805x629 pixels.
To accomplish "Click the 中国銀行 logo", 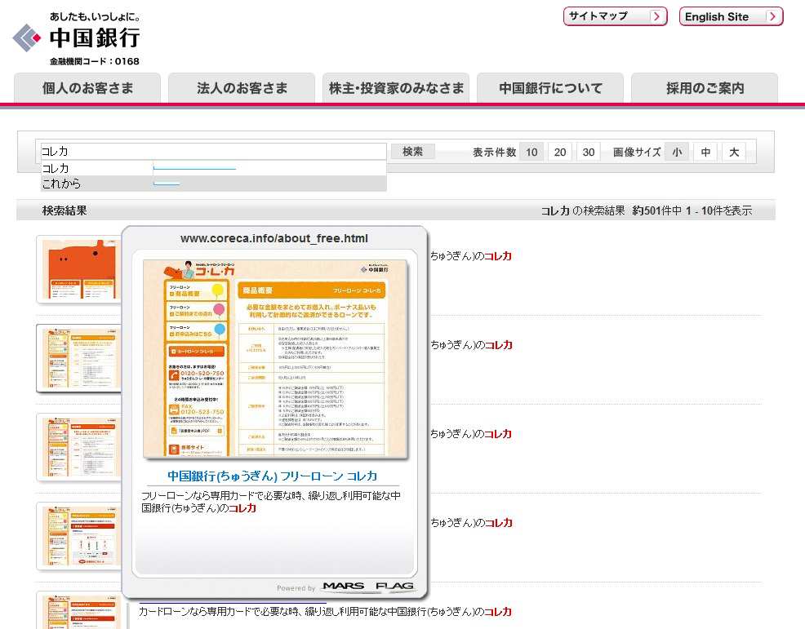I will tap(77, 38).
